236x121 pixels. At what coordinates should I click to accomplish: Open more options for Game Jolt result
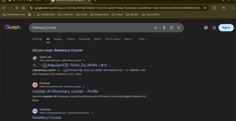[84, 60]
